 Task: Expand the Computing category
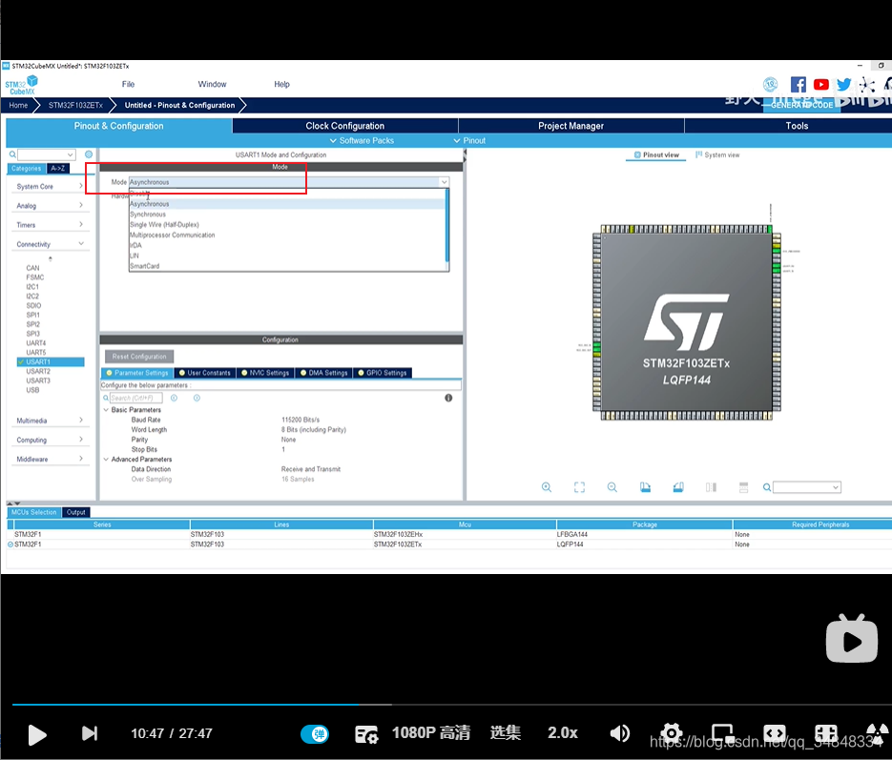50,440
